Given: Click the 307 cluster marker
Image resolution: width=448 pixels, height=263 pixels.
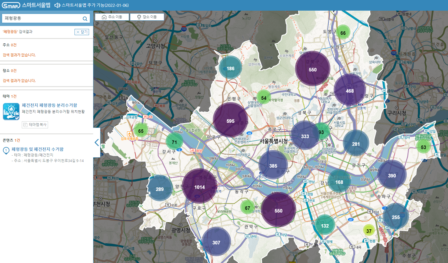Looking at the screenshot, I should 216,241.
